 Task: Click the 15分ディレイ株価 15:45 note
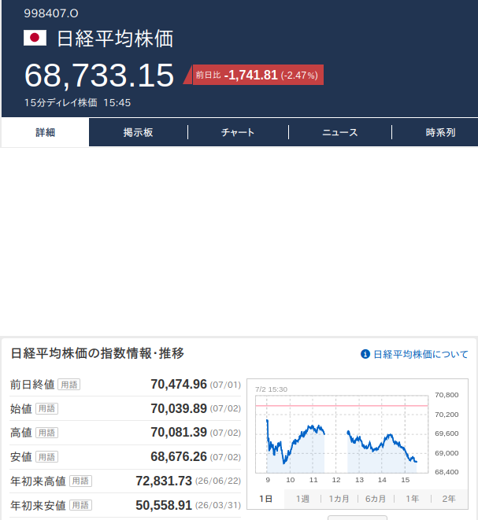(77, 103)
